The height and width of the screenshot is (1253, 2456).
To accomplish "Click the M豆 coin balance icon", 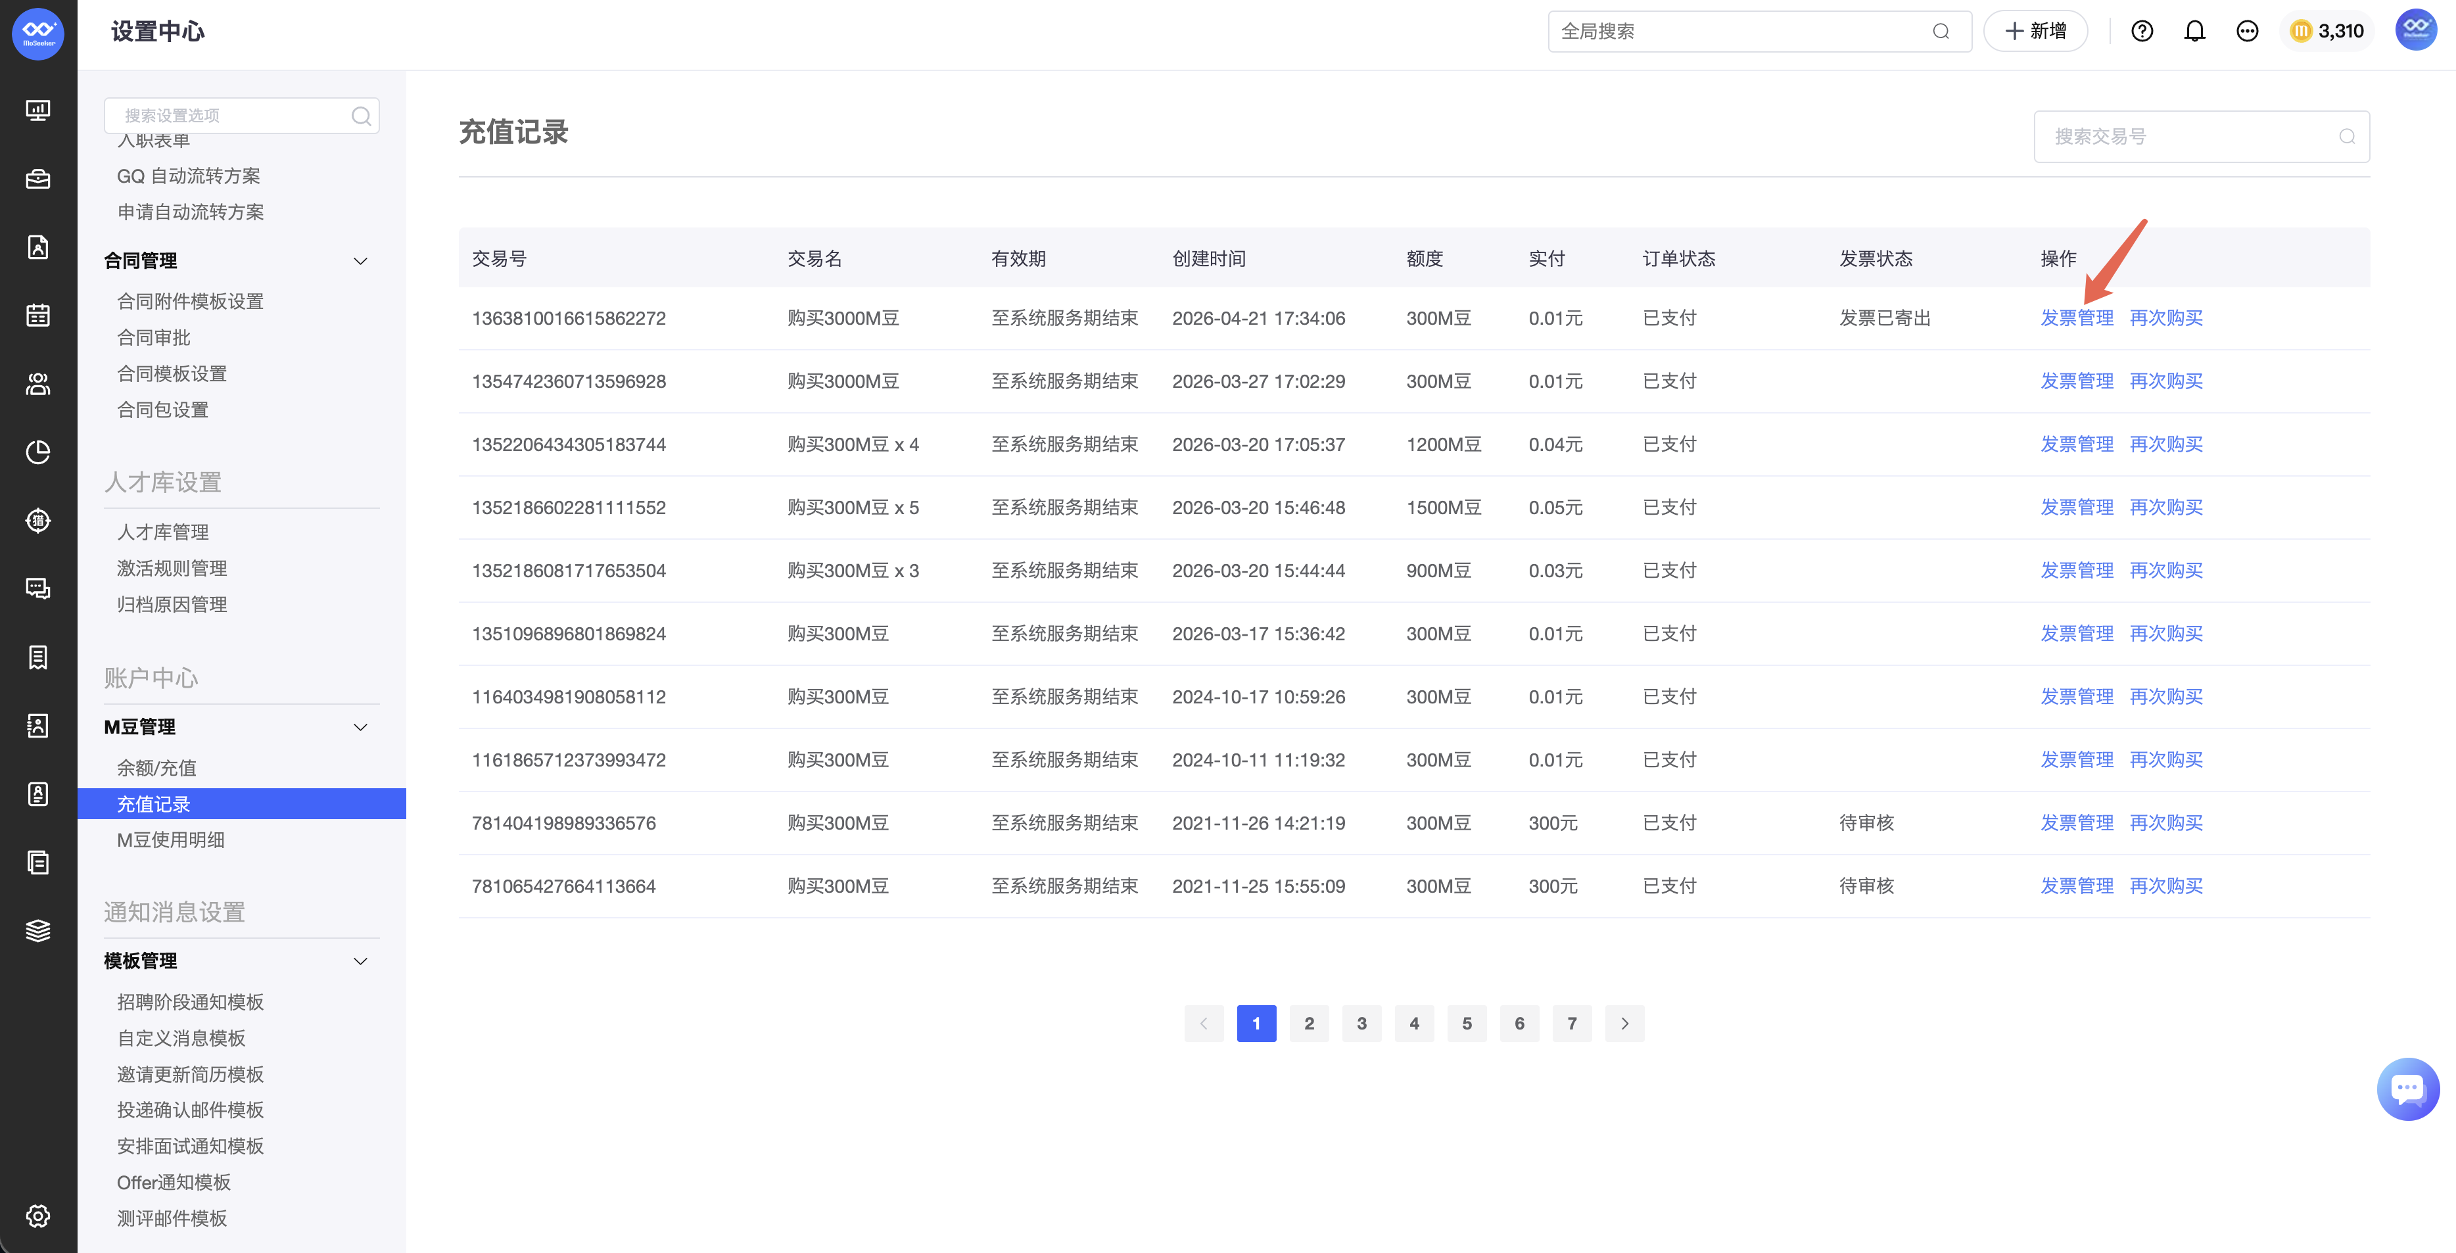I will pyautogui.click(x=2301, y=32).
